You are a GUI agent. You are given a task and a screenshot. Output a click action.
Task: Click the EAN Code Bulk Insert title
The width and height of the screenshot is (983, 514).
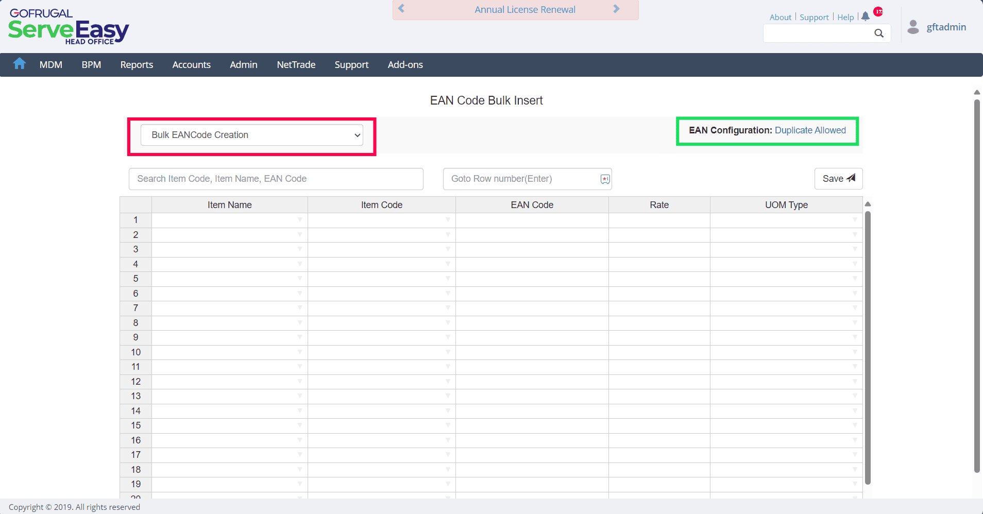pyautogui.click(x=486, y=100)
